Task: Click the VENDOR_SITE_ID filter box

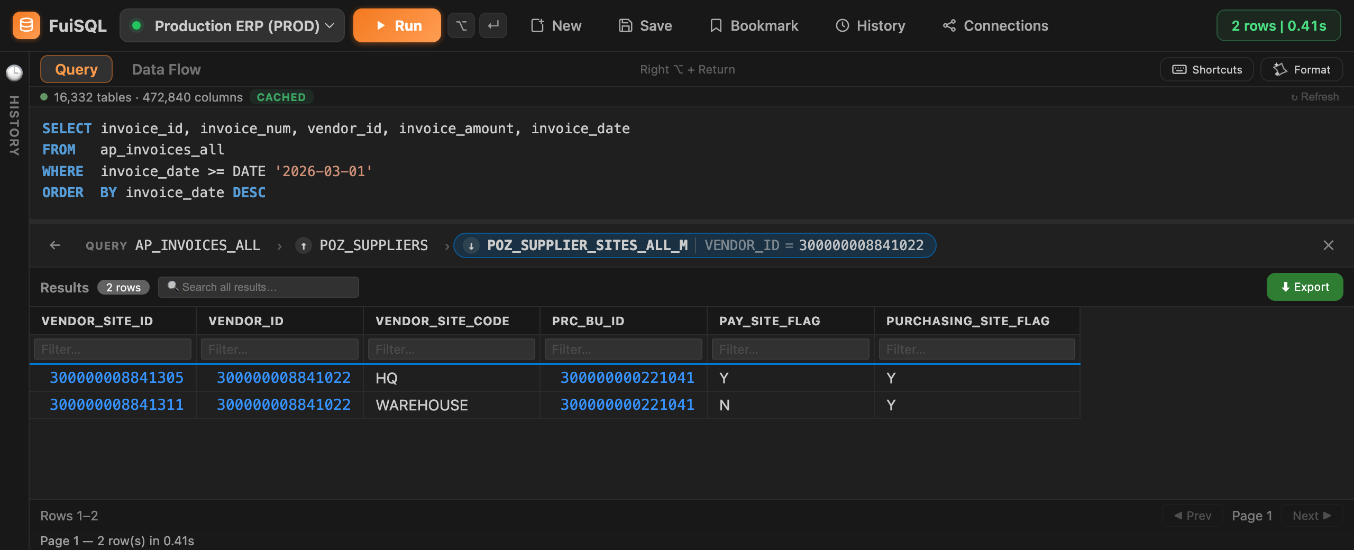Action: point(113,350)
